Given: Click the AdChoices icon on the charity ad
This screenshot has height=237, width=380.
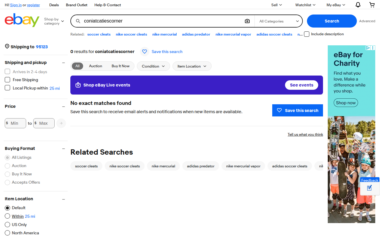Looking at the screenshot, I should [x=368, y=48].
